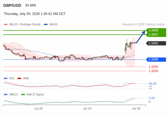
Task: Click the RSI legend label
Action: tap(12, 79)
